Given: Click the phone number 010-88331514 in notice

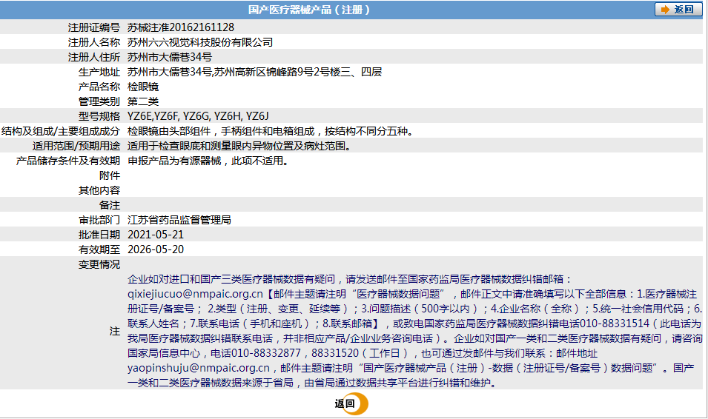Looking at the screenshot, I should click(615, 324).
